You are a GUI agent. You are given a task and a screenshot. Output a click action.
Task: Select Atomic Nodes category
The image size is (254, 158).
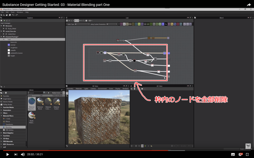click(x=8, y=102)
